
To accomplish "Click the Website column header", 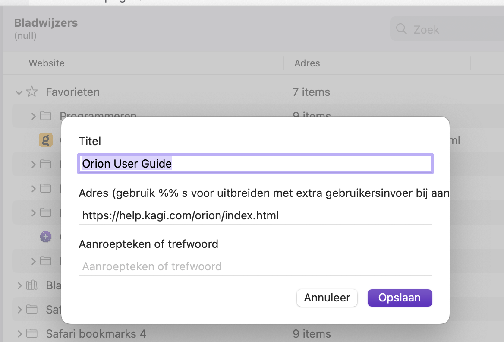I will pyautogui.click(x=47, y=63).
